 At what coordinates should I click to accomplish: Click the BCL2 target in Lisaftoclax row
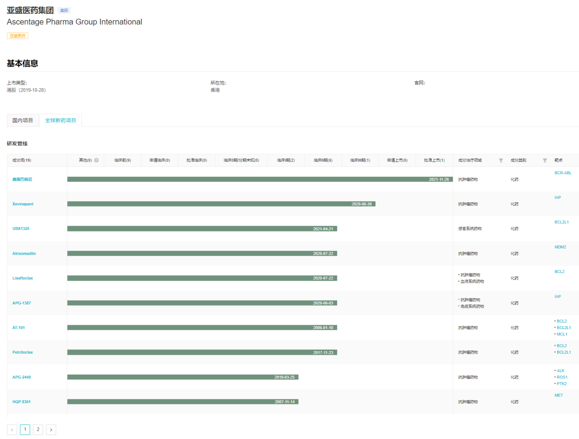(x=559, y=272)
